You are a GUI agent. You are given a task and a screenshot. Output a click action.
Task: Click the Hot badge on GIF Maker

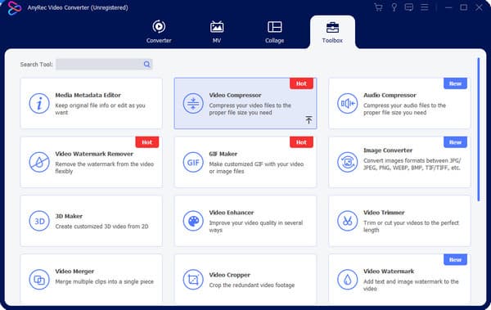pos(301,142)
